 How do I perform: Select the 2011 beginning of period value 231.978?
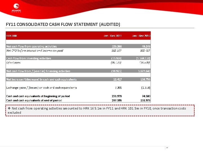pyautogui.click(x=117, y=96)
